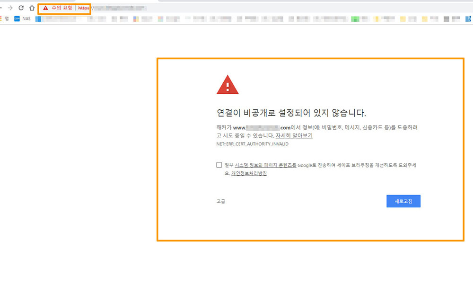Click the red warning triangle in address bar
The width and height of the screenshot is (473, 294).
(45, 8)
